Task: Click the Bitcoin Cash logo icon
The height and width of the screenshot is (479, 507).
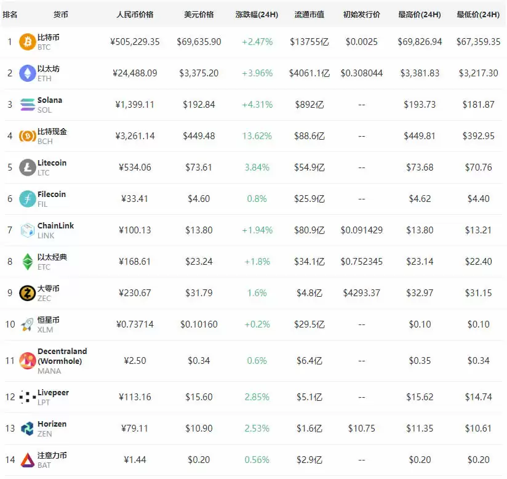Action: pyautogui.click(x=27, y=135)
